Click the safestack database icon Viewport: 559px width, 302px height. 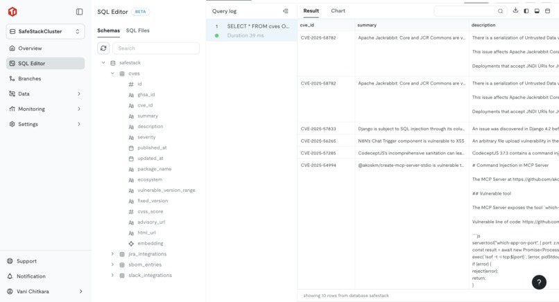tap(113, 62)
